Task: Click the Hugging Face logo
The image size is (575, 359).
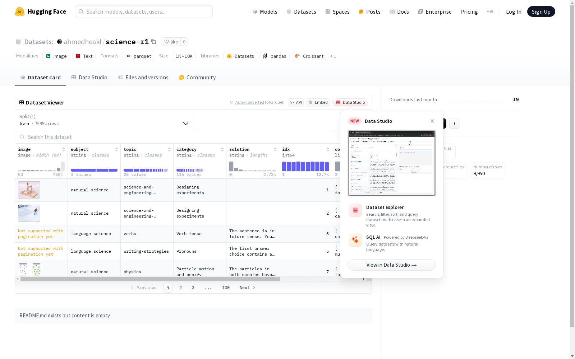Action: [41, 11]
